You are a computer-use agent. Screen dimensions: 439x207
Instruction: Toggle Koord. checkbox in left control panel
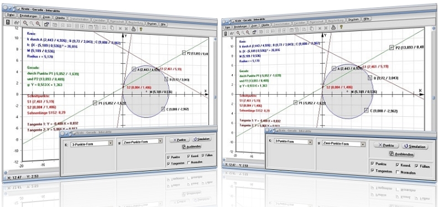189,156
